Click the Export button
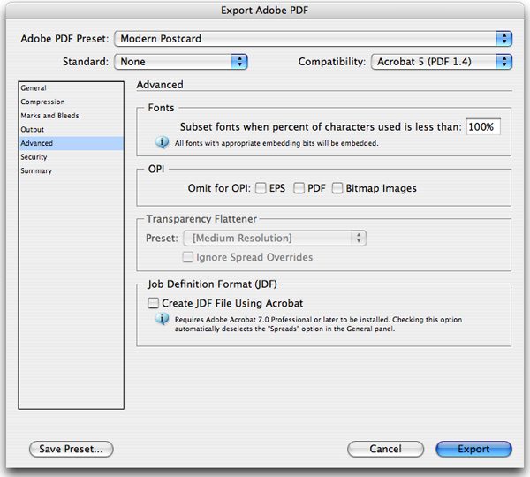 pyautogui.click(x=473, y=449)
